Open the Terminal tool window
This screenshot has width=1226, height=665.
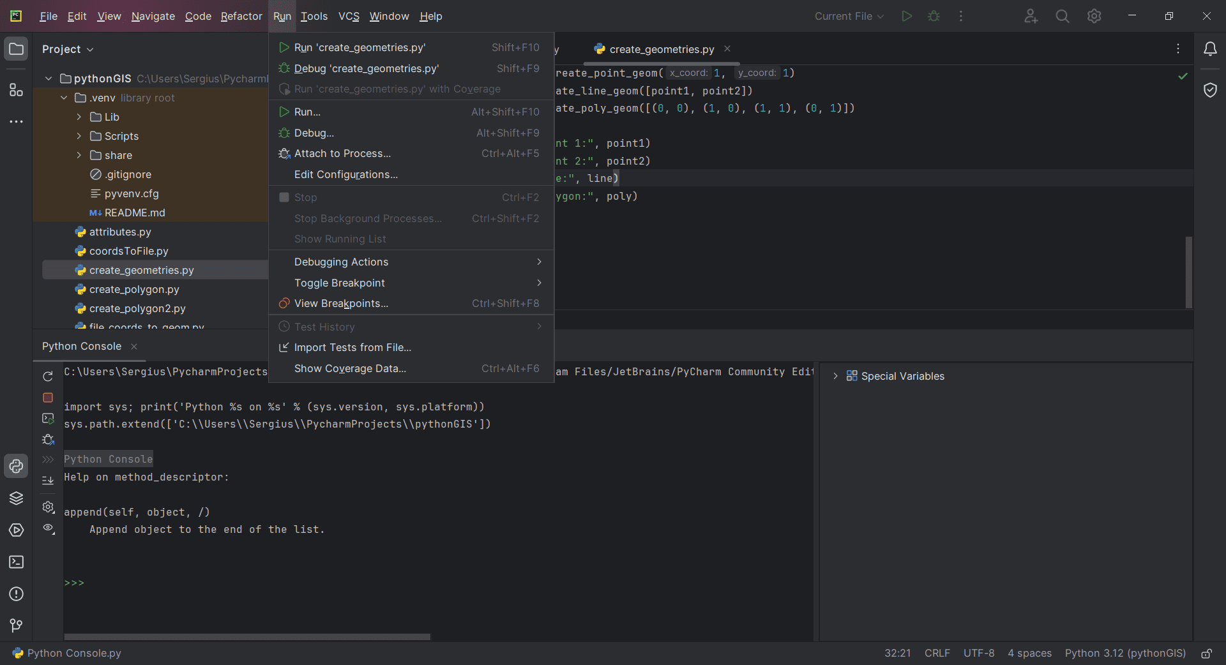coord(16,562)
